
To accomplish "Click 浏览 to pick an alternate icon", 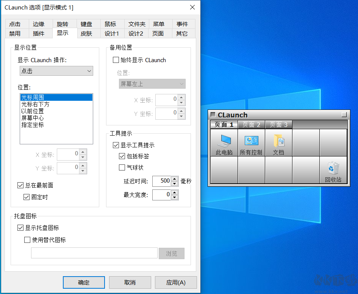I will (172, 253).
